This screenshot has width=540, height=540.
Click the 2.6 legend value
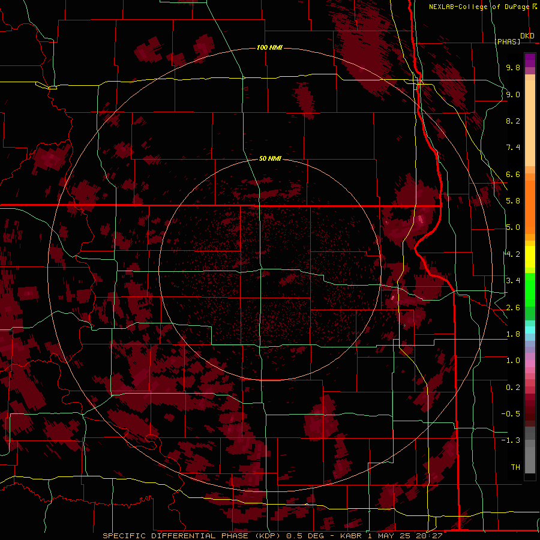513,308
